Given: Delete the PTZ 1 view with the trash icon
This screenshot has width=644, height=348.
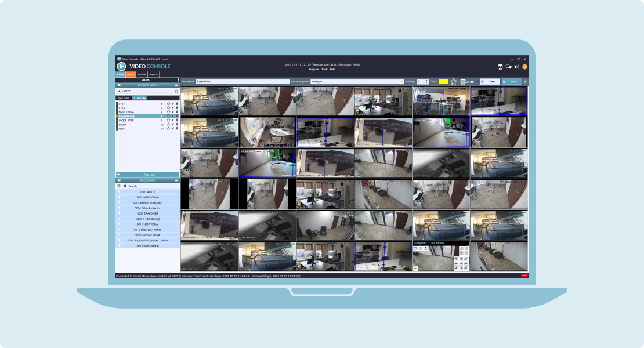Looking at the screenshot, I should click(178, 103).
